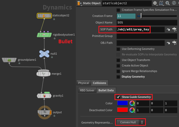Jump to the OBJ Path operator arrow
Screen dimensions: 179x127
tap(168, 43)
